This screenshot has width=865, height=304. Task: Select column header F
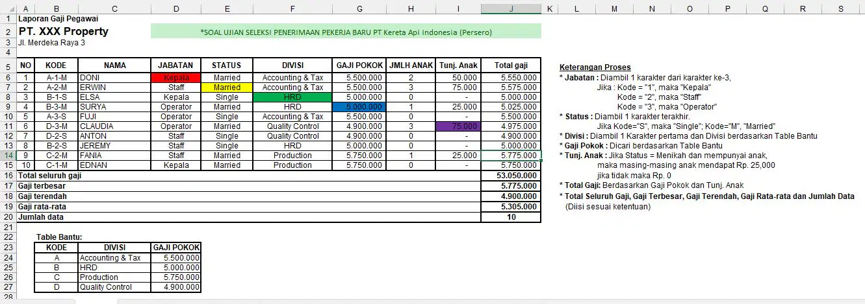[x=292, y=9]
